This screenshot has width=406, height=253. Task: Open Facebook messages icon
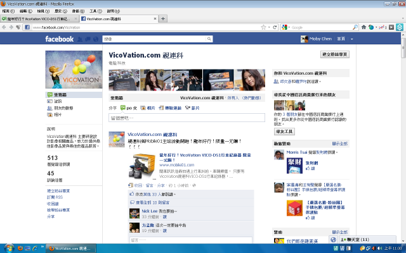point(88,39)
